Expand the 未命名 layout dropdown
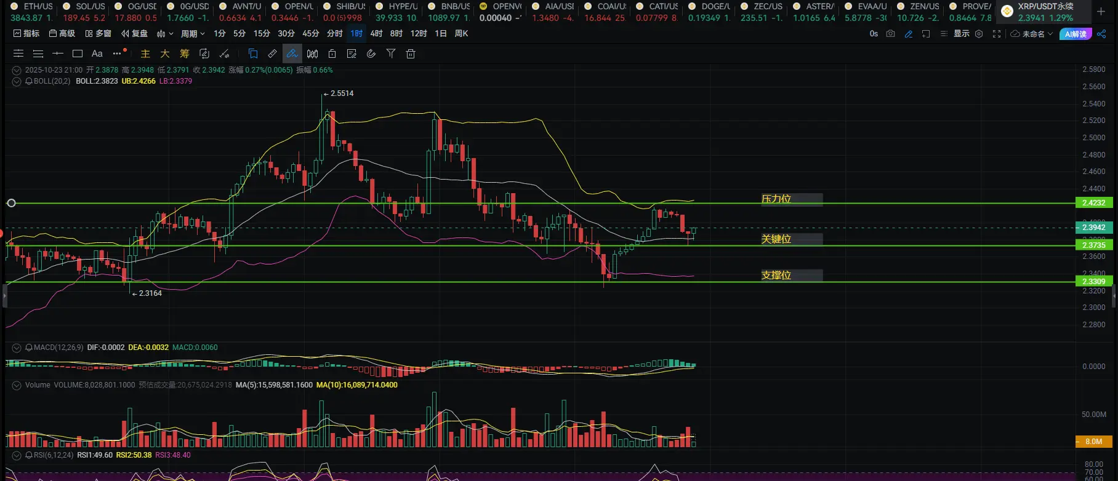The image size is (1118, 481). 1032,34
